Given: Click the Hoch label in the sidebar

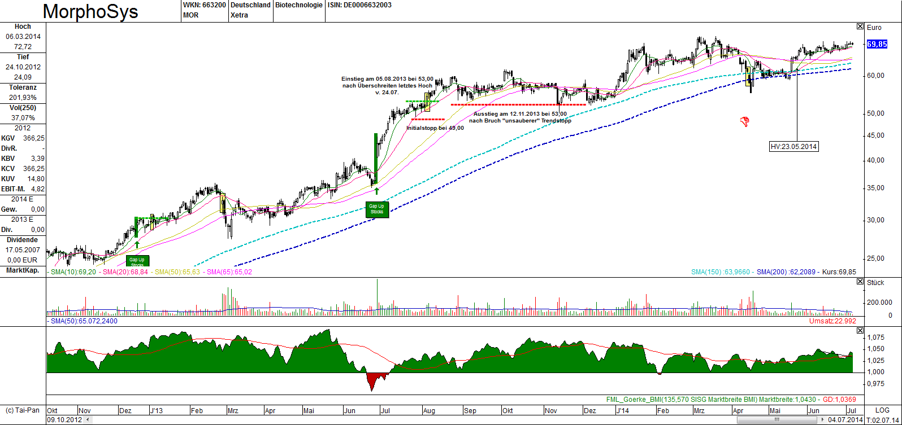Looking at the screenshot, I should point(23,27).
